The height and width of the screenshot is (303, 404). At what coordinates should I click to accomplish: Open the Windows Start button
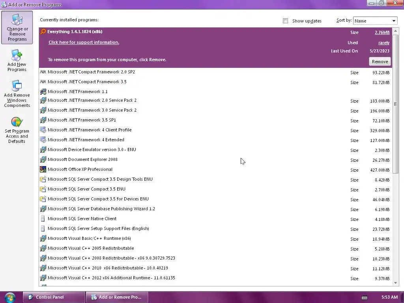(10, 297)
